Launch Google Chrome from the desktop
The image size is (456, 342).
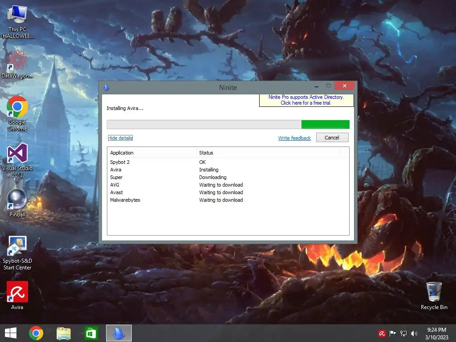(x=17, y=114)
